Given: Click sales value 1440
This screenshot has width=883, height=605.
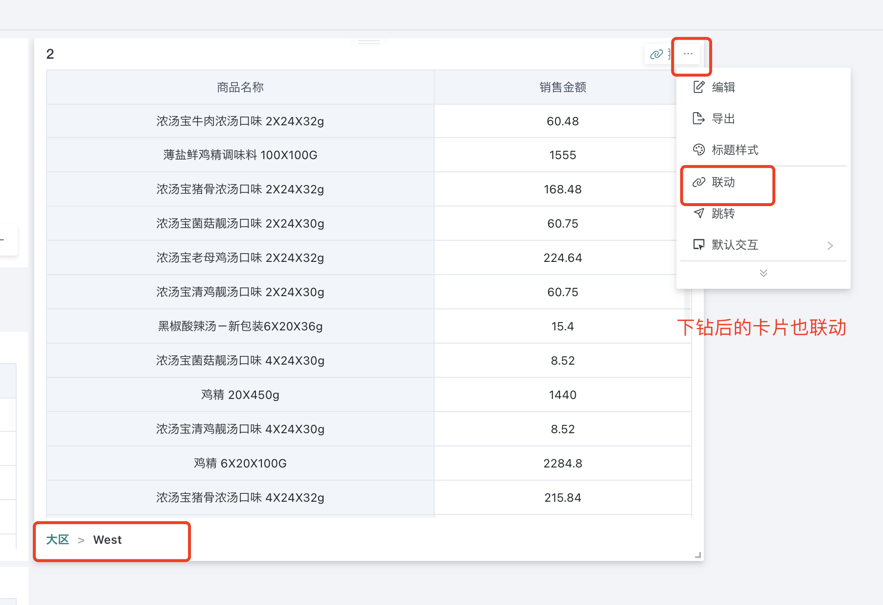Looking at the screenshot, I should 563,395.
